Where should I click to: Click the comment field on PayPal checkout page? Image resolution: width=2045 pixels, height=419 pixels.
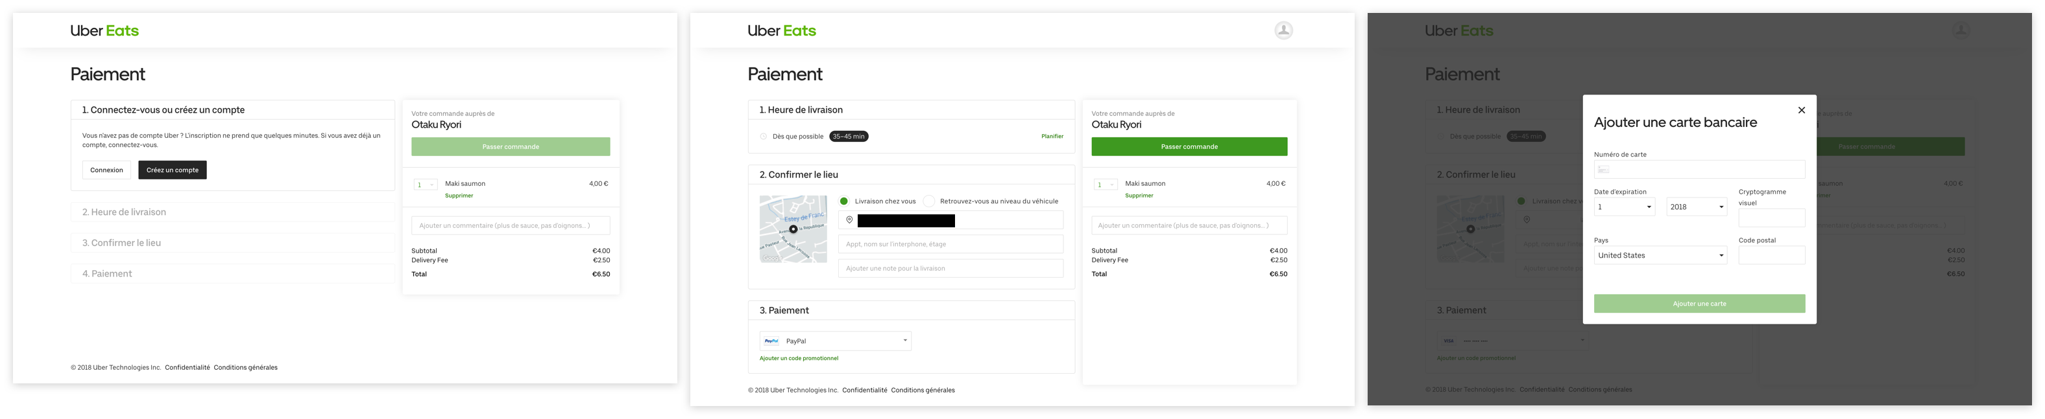(1189, 226)
